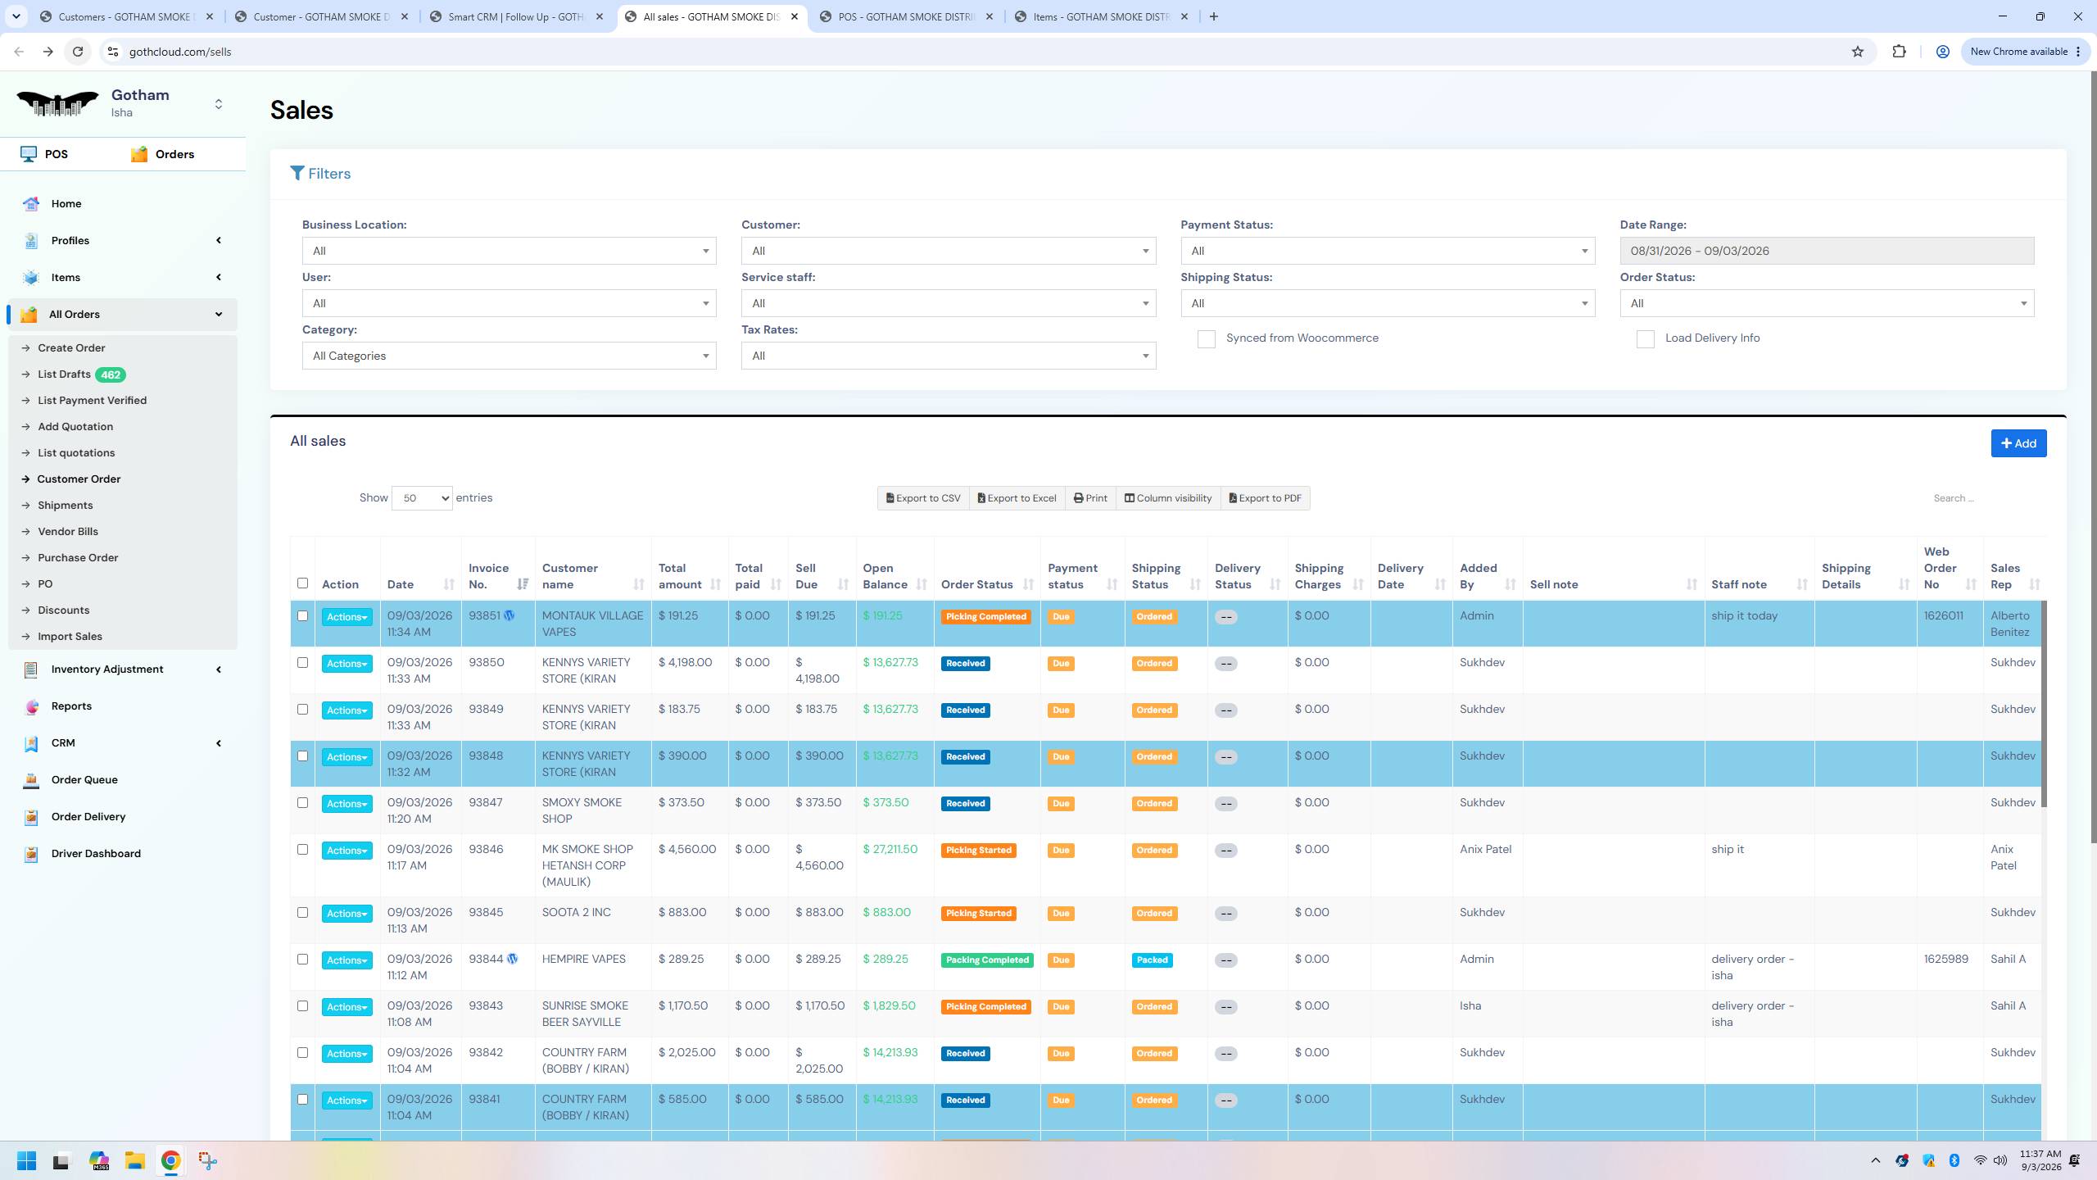Open List Payment Verified menu item

coord(92,401)
